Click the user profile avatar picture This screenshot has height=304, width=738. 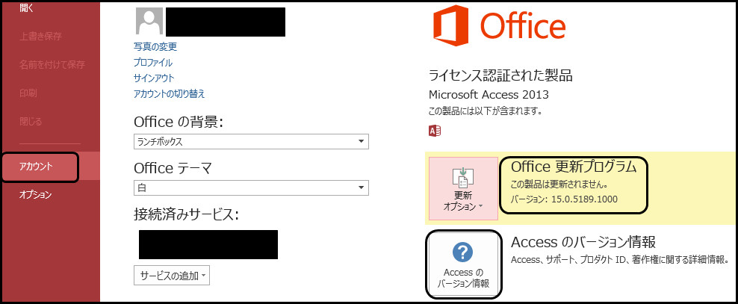149,21
